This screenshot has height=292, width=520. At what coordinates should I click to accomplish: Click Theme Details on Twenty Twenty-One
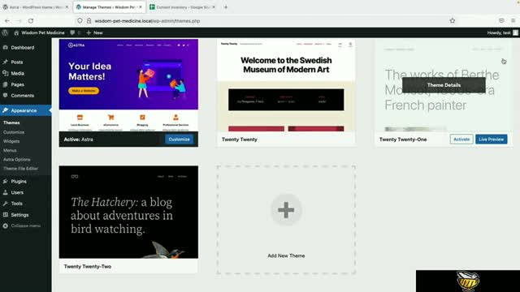click(x=444, y=85)
